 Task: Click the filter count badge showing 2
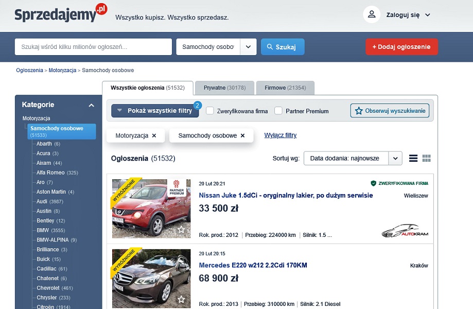click(x=197, y=105)
